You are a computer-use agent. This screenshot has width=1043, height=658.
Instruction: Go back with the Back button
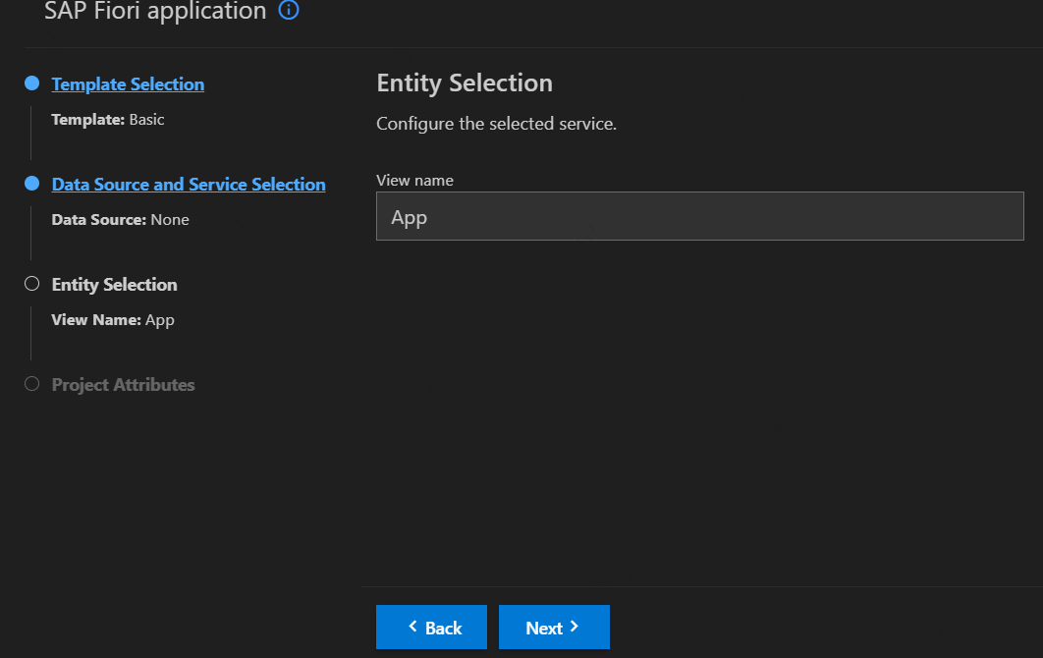click(x=431, y=627)
